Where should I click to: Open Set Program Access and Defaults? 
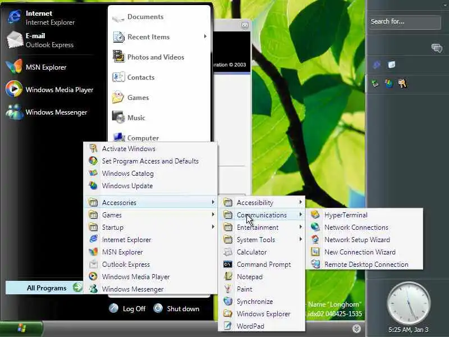coord(151,161)
